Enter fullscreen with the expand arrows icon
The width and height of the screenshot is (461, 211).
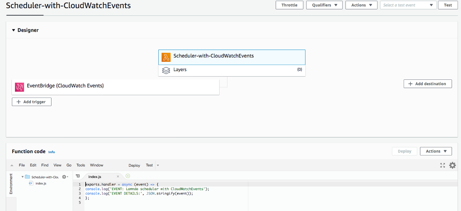click(442, 165)
